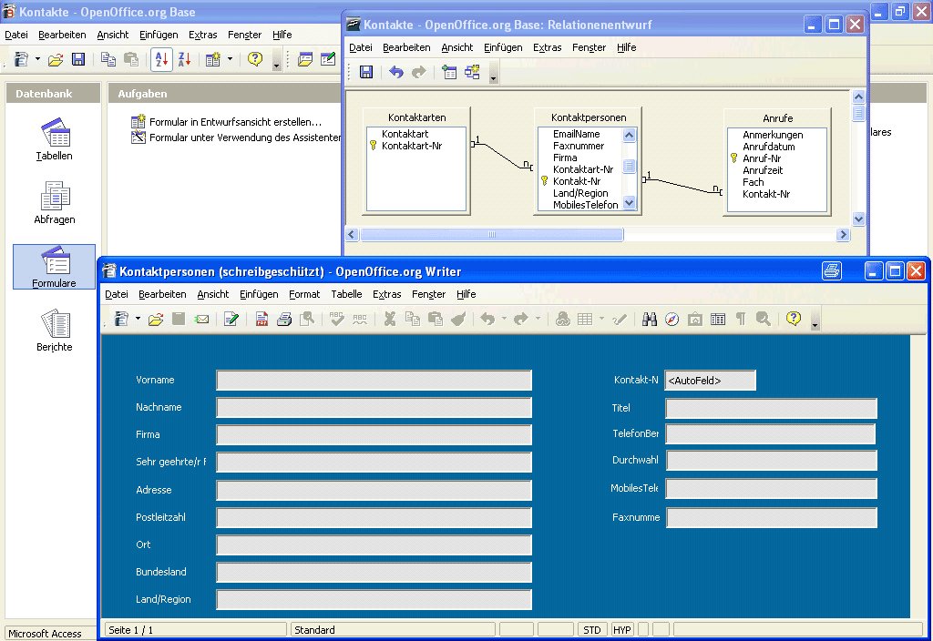Add a new relation in the Relationenentwurf toolbar
This screenshot has height=641, width=933.
(x=472, y=72)
